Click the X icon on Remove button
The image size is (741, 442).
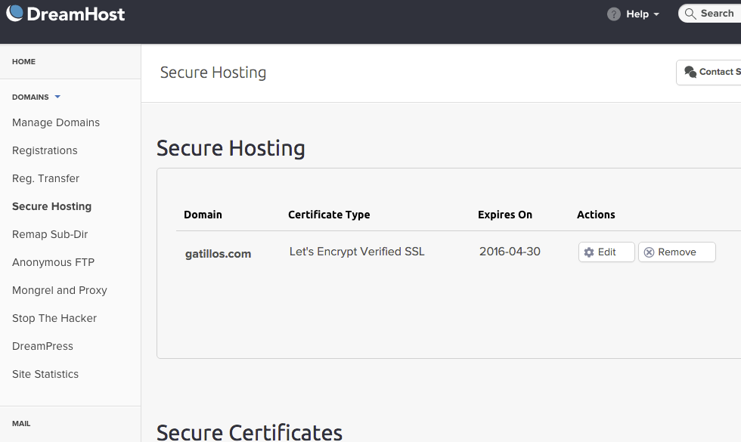tap(649, 252)
